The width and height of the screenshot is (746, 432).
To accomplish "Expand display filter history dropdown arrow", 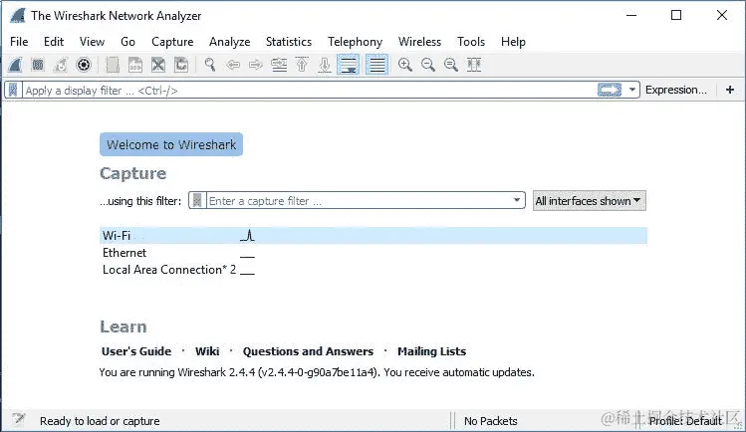I will coord(632,90).
